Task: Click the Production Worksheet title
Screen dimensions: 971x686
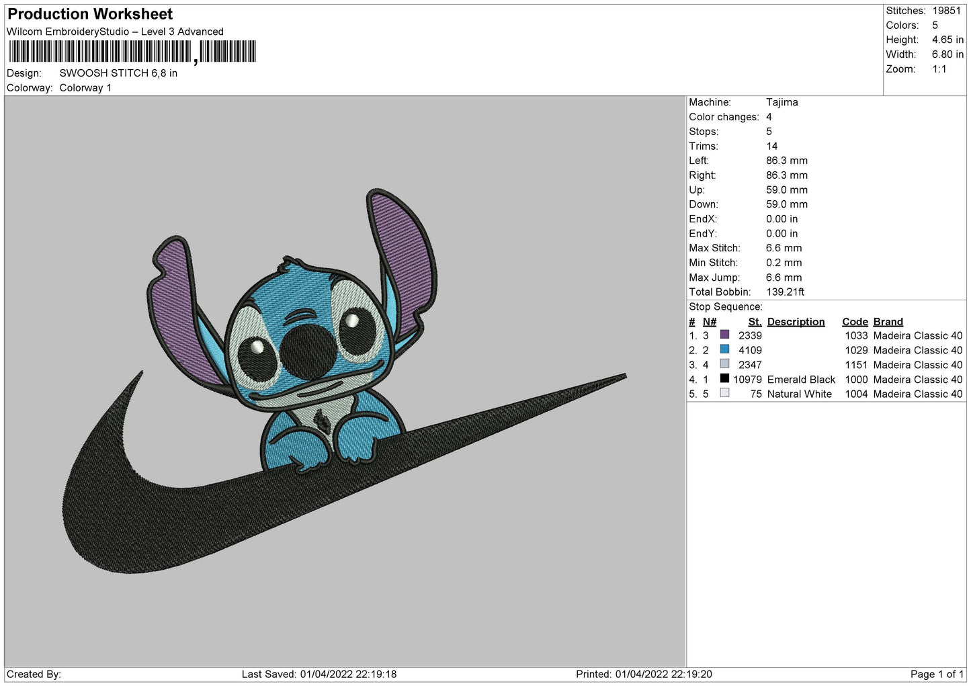Action: tap(90, 14)
